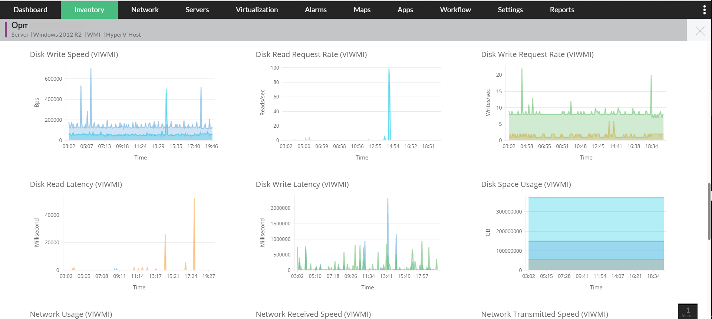This screenshot has width=712, height=319.
Task: Click the Disk Space Usage chart title
Action: (526, 184)
